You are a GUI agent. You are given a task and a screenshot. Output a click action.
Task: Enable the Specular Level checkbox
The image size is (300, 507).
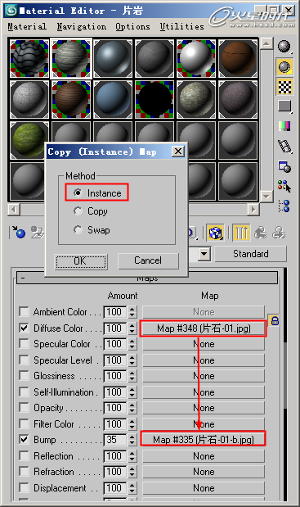coord(24,360)
